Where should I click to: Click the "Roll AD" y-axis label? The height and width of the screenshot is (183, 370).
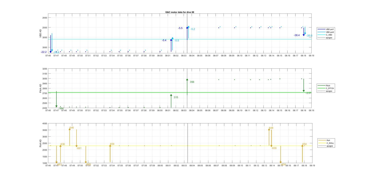41,143
